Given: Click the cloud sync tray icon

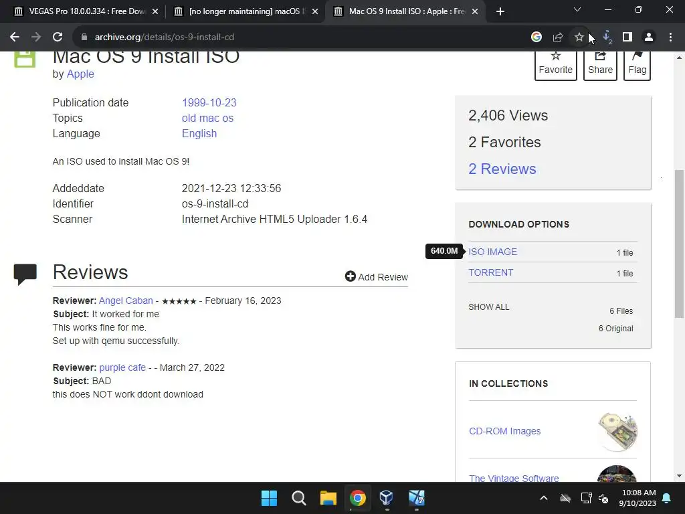Looking at the screenshot, I should [x=565, y=498].
